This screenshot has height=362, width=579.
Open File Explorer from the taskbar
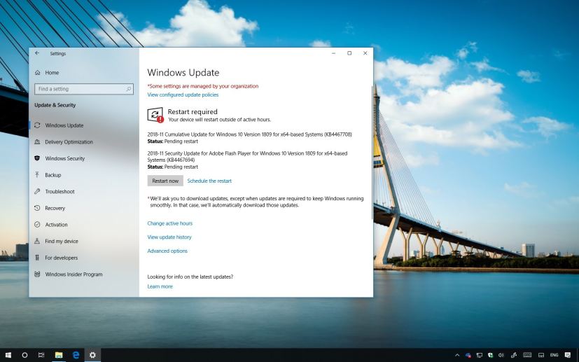(59, 355)
